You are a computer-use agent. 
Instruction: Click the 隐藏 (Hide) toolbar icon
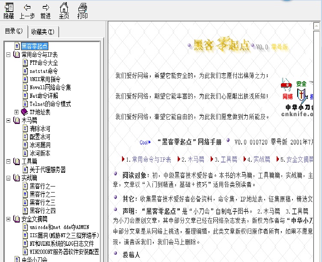[x=9, y=11]
